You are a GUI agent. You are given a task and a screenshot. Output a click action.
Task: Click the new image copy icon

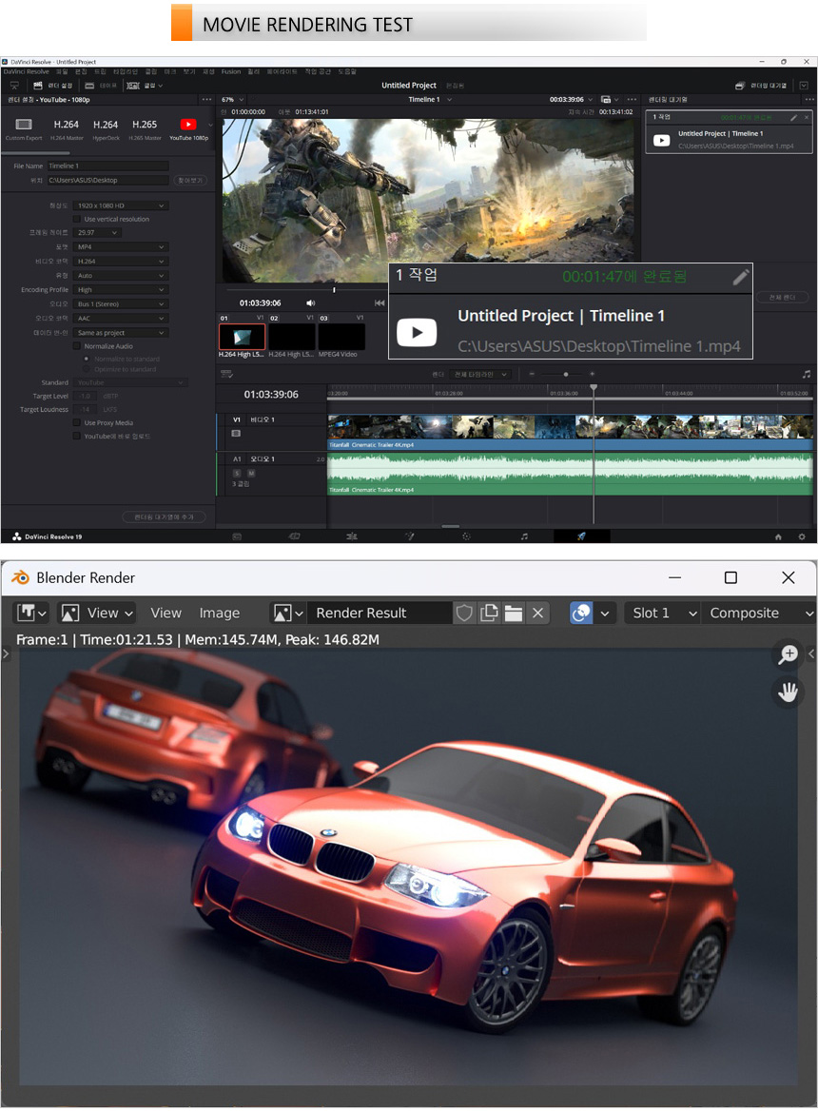pyautogui.click(x=489, y=614)
